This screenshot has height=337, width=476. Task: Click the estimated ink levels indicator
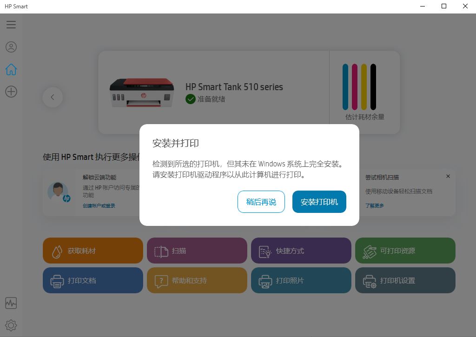click(364, 92)
